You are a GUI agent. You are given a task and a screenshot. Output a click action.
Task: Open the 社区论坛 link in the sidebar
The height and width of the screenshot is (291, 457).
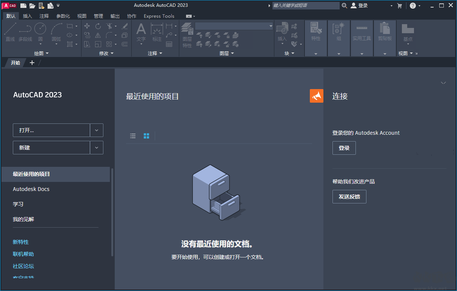pyautogui.click(x=23, y=266)
